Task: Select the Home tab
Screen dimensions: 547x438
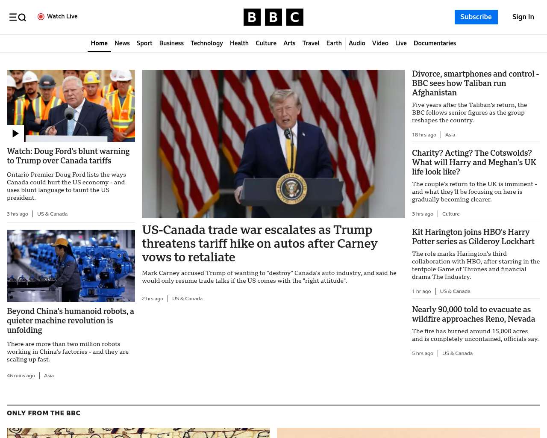Action: 99,43
